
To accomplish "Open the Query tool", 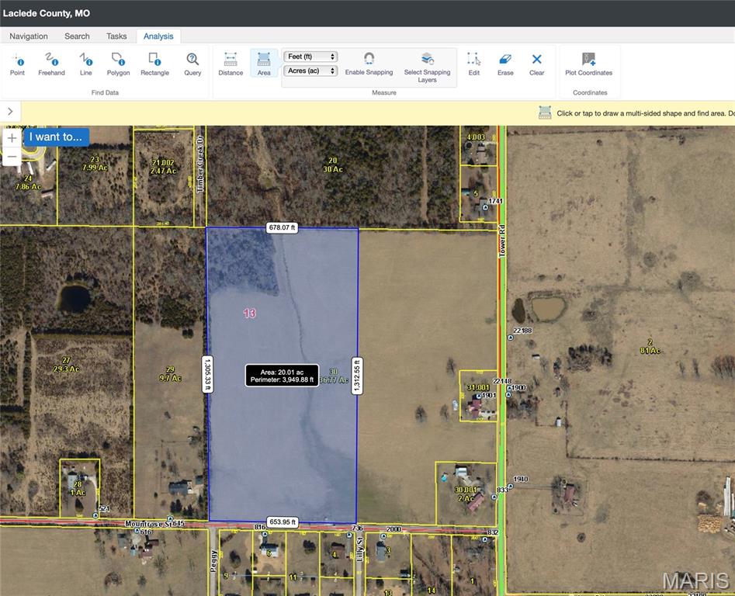I will click(x=192, y=62).
